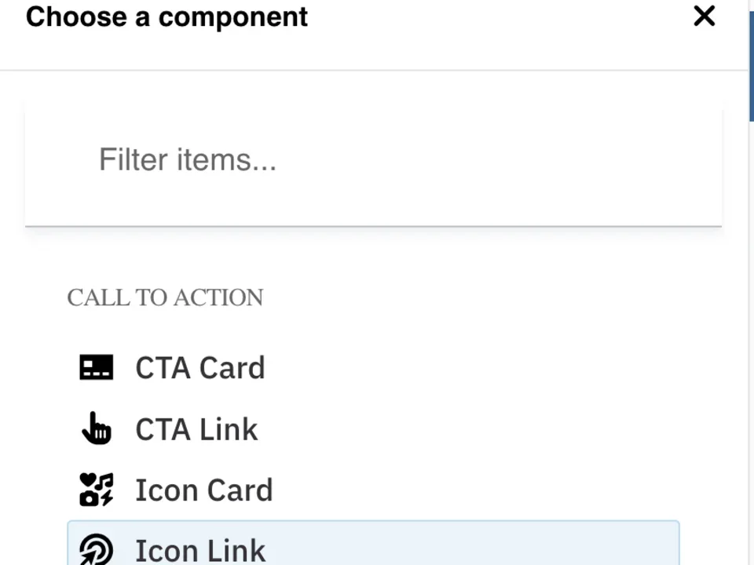Select the CTA Card component
754x565 pixels.
(199, 366)
